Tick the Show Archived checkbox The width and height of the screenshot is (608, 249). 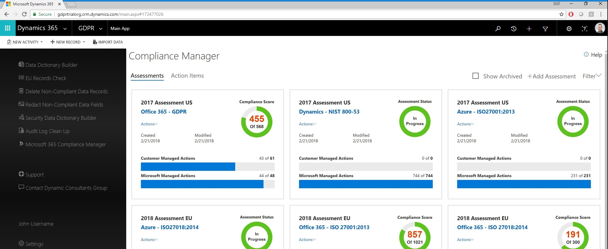coord(475,76)
